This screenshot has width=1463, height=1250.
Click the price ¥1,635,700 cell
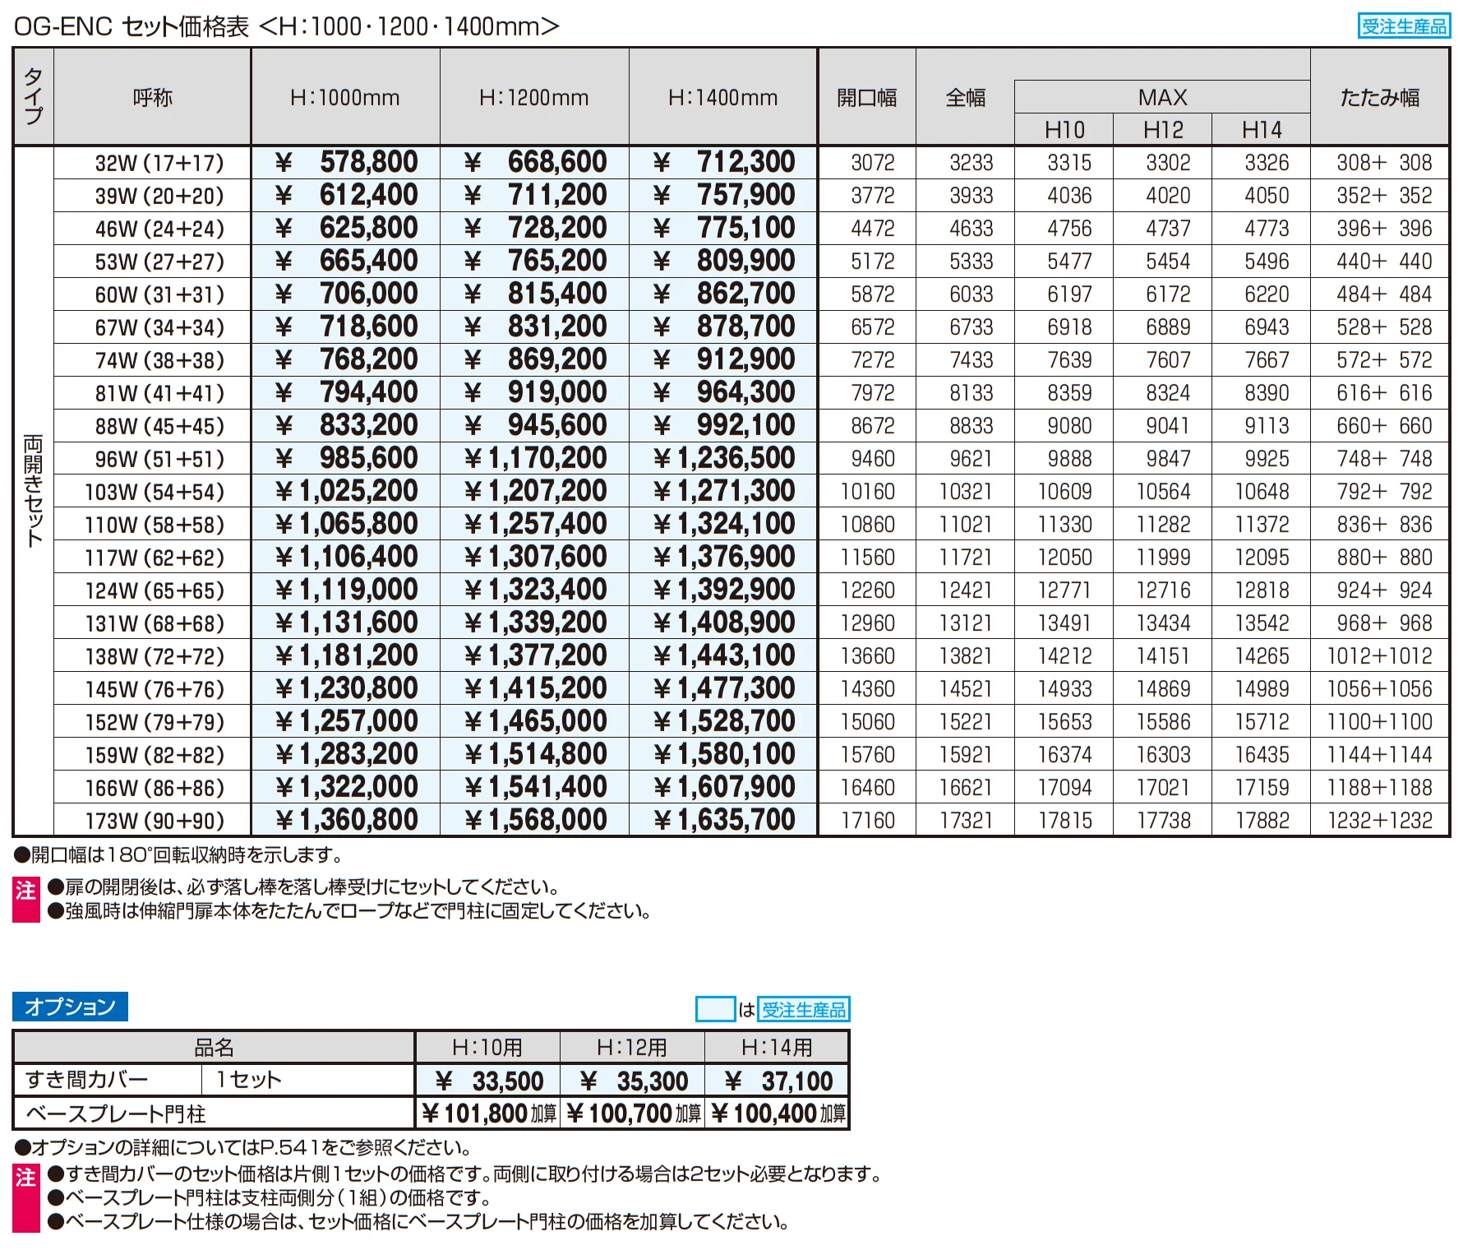[x=723, y=821]
